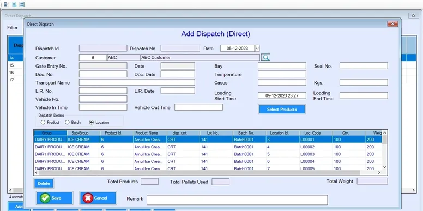The width and height of the screenshot is (423, 211).
Task: Click the Loc. Code column header
Action: 316,133
